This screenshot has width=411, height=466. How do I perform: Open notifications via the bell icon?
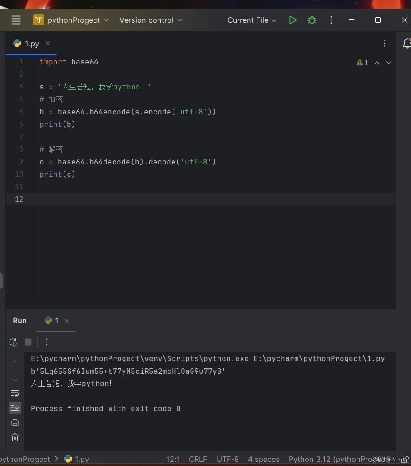[407, 43]
